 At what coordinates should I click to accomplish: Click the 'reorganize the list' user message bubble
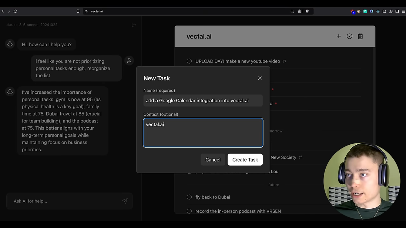pos(77,68)
